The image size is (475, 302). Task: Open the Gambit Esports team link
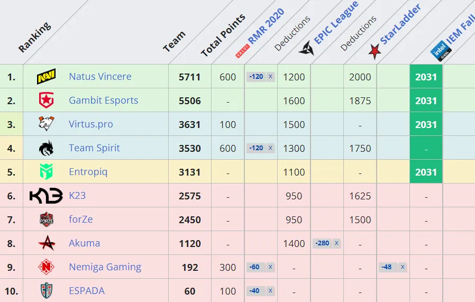click(103, 100)
